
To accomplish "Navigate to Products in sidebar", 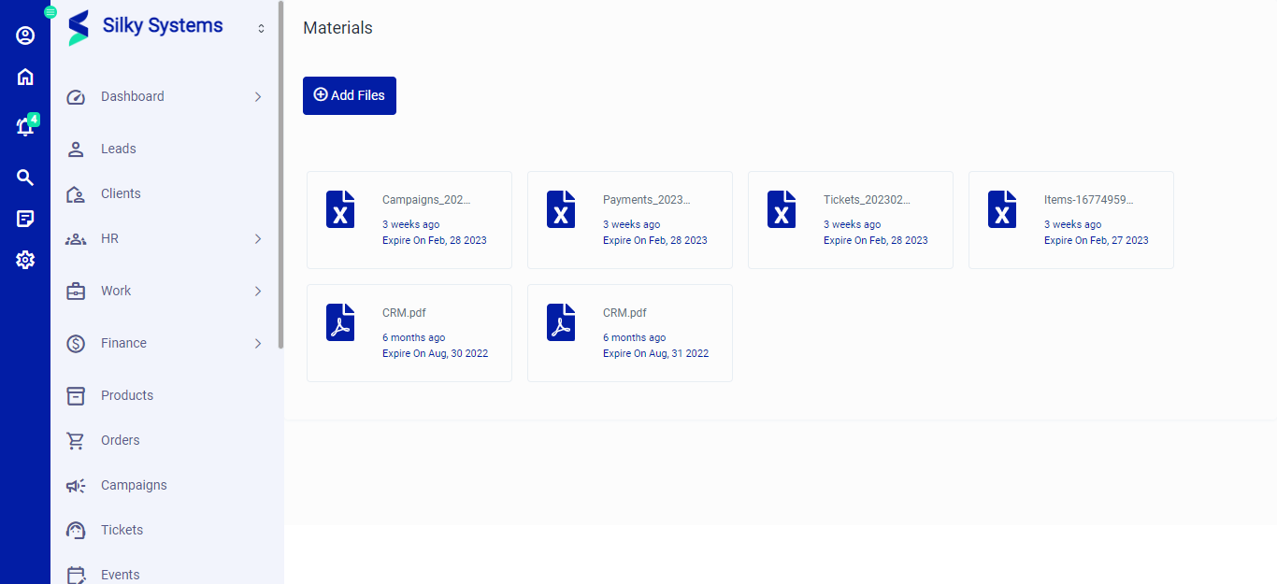I will [x=127, y=395].
